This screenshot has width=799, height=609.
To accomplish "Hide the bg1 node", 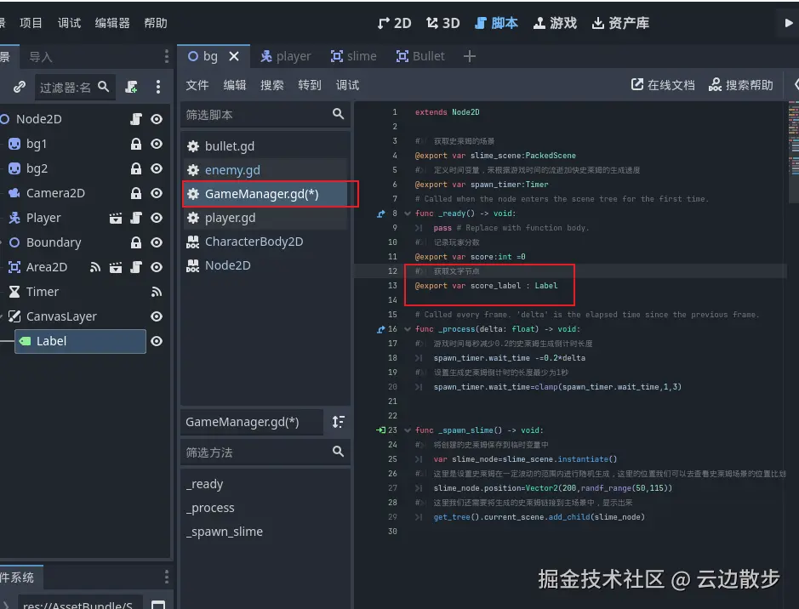I will click(x=157, y=144).
